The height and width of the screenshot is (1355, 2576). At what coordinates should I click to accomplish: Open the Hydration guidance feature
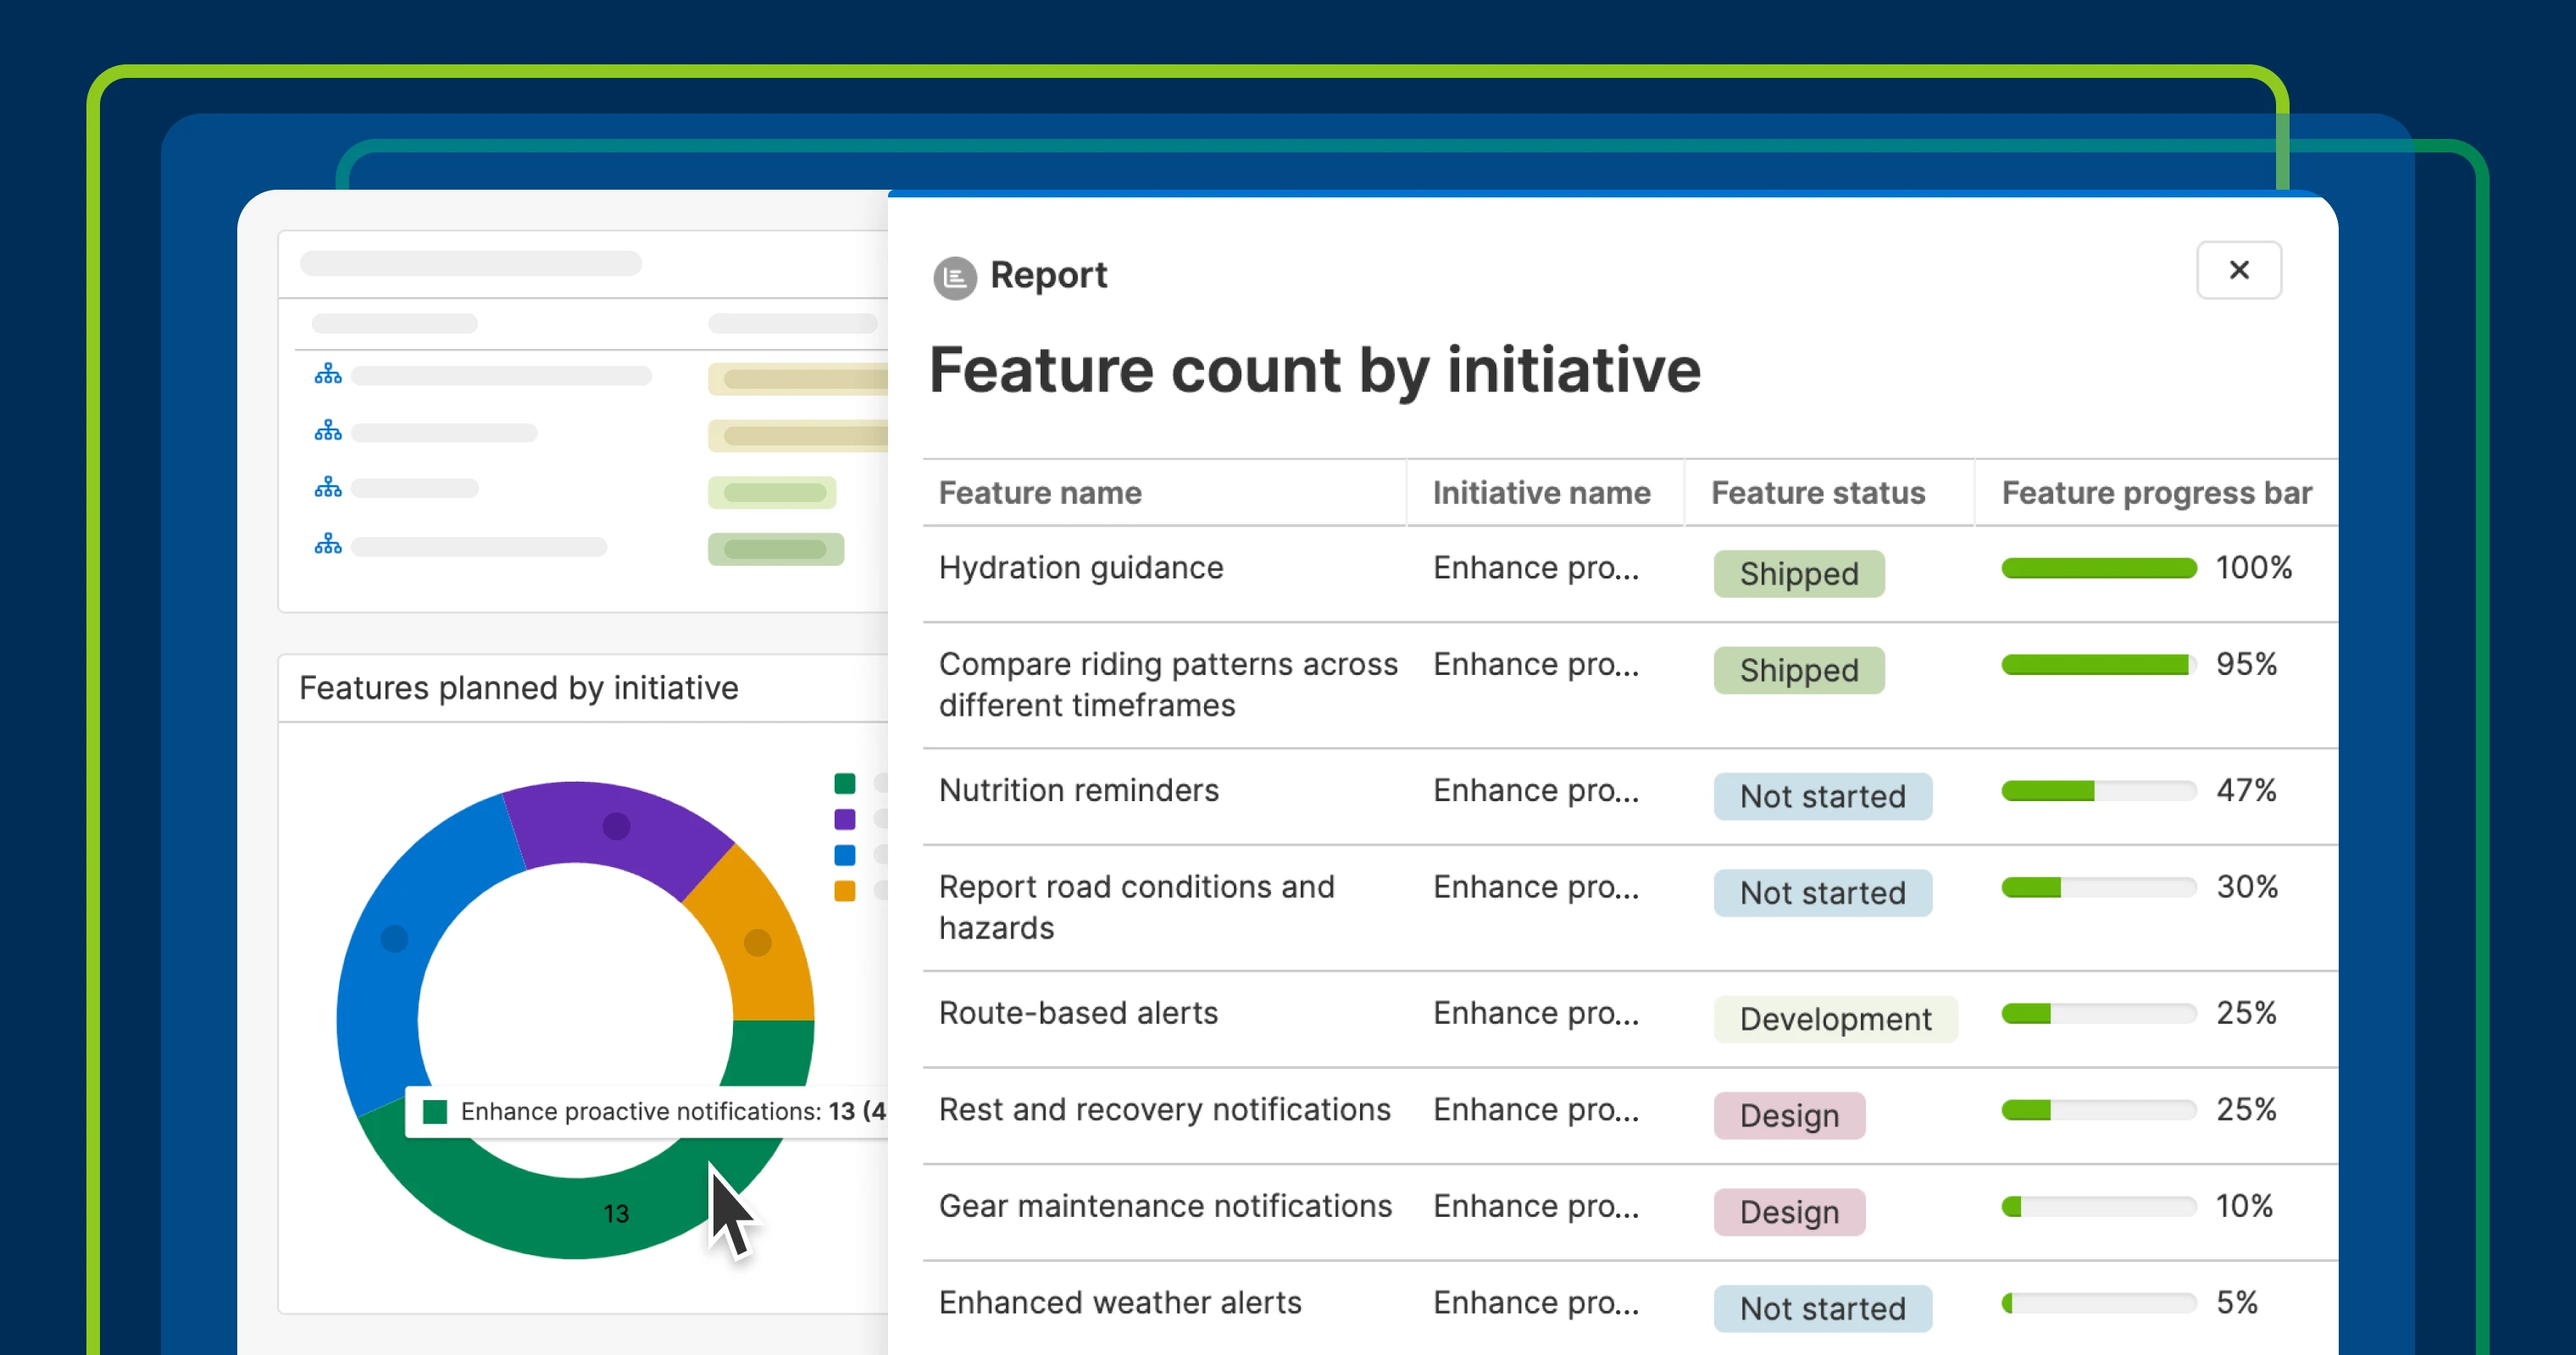[x=1081, y=567]
